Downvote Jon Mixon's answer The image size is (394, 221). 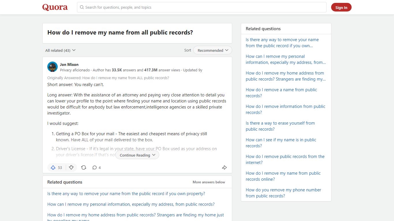tap(71, 167)
